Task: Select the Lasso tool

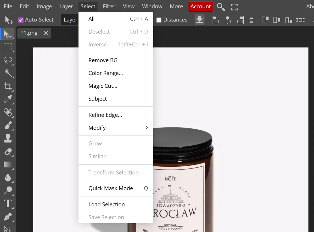Action: 8,60
